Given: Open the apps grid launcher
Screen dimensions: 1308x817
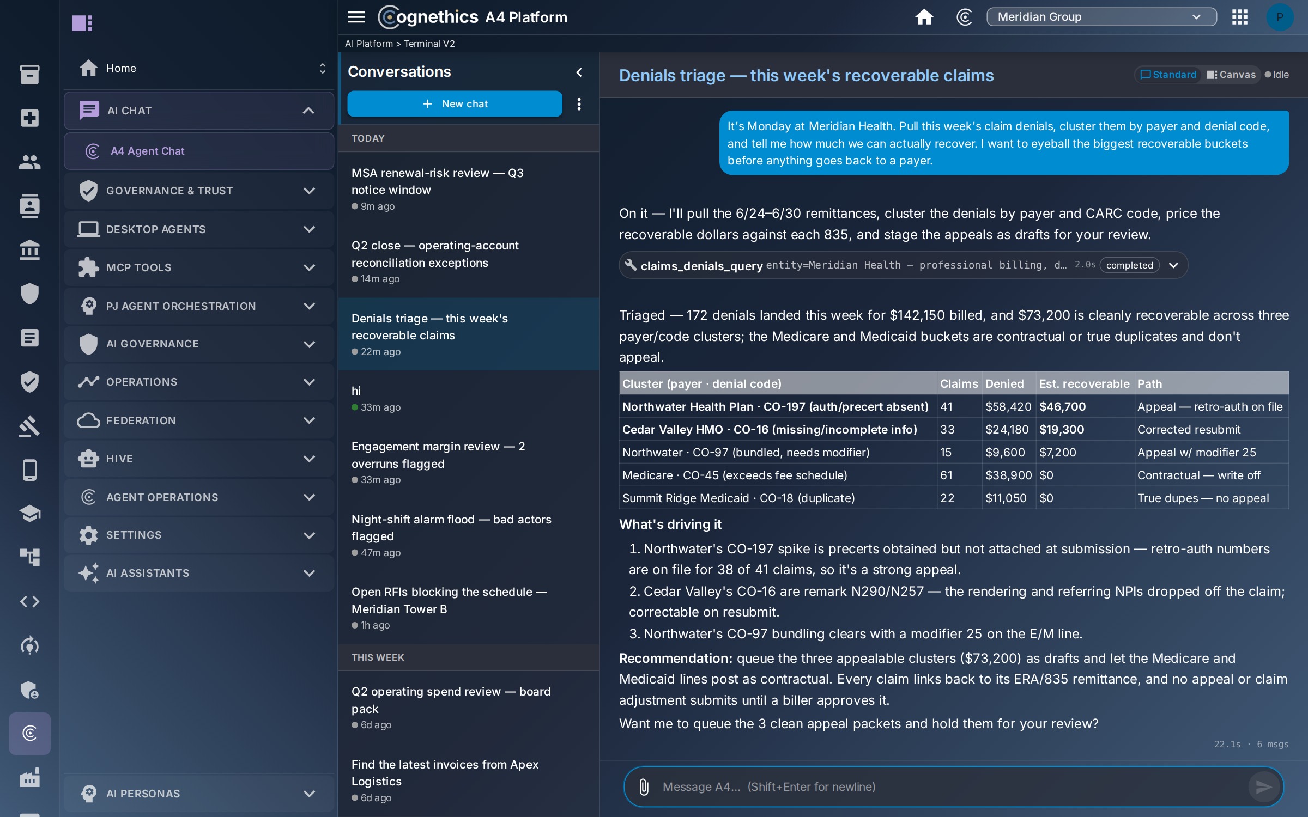Looking at the screenshot, I should click(1239, 17).
